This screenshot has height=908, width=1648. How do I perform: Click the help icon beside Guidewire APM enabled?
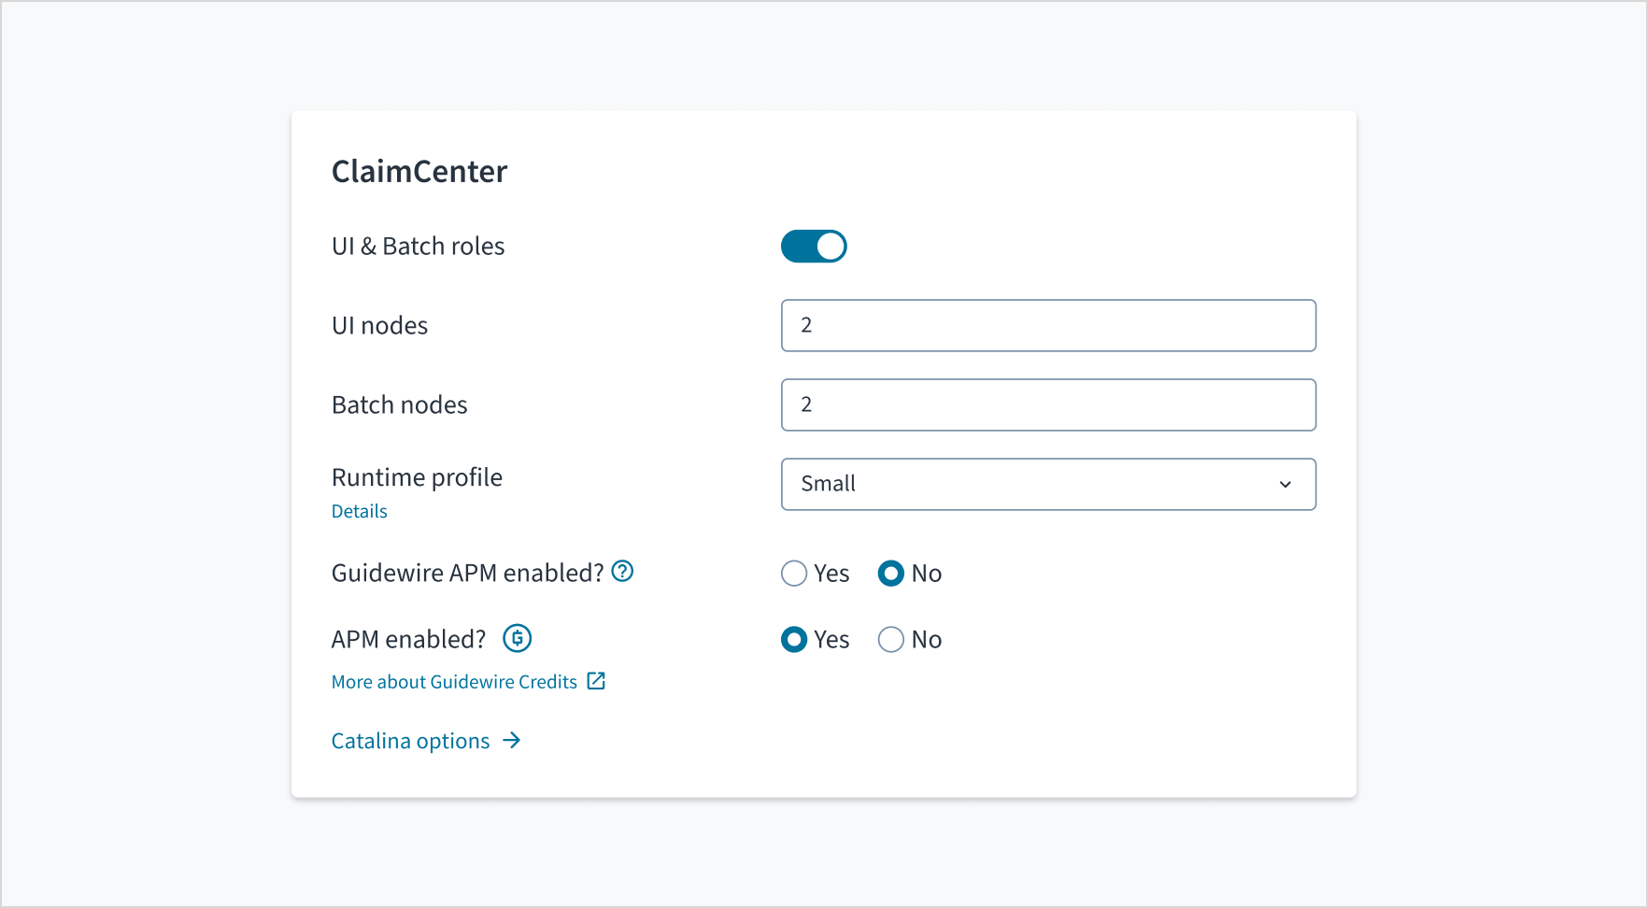622,571
